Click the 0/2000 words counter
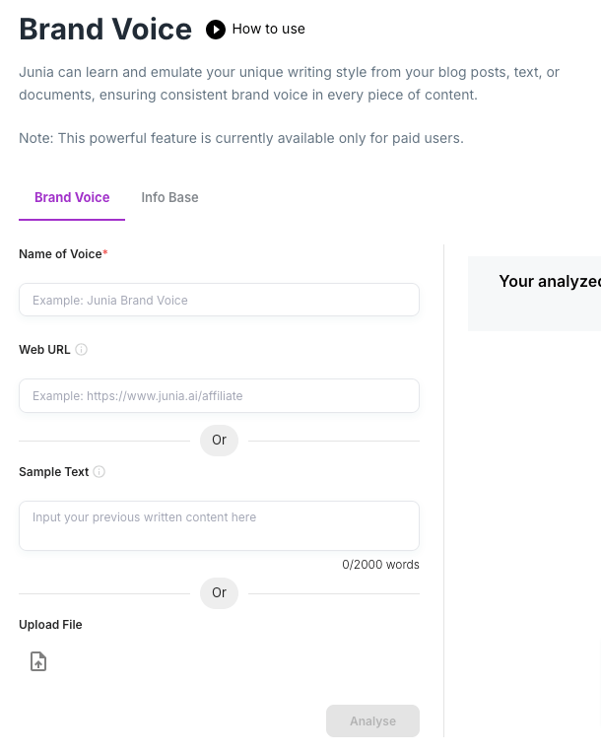Screen dimensions: 601x753 380,565
